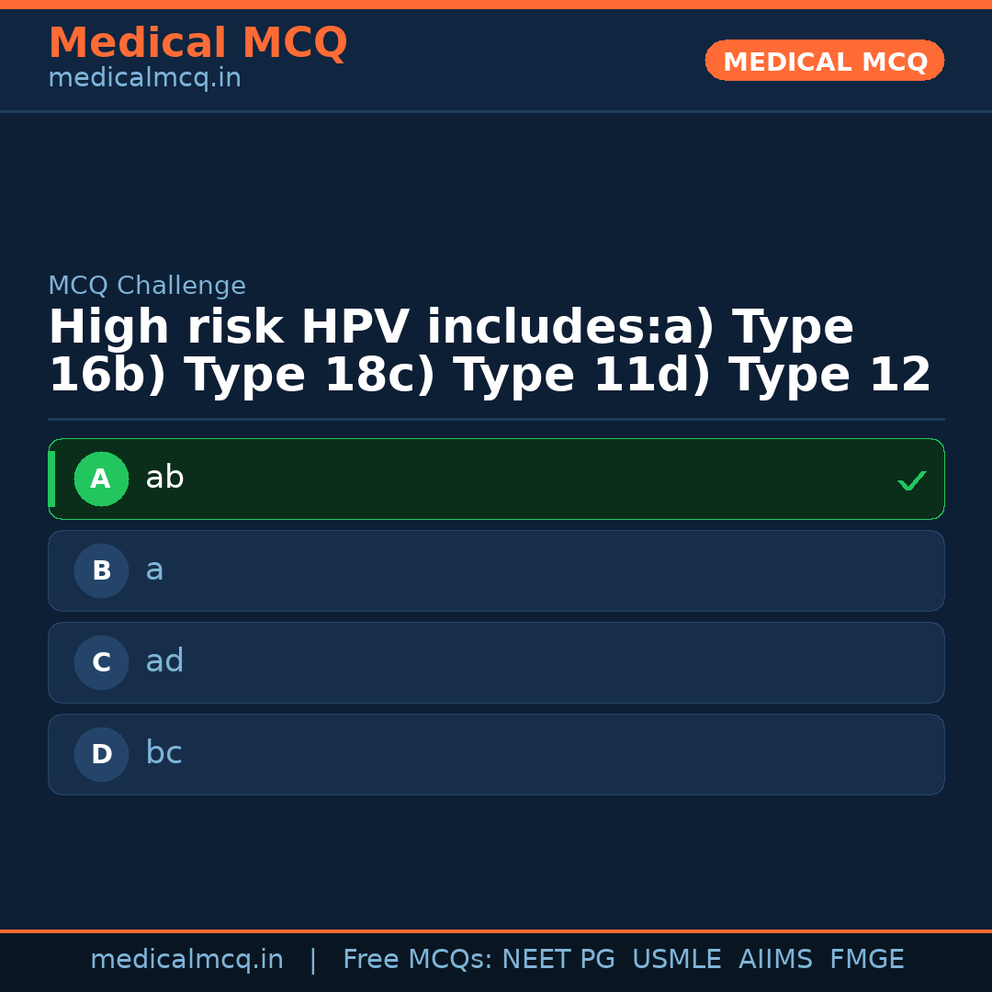Click USMLE in the footer
Image resolution: width=992 pixels, height=992 pixels.
tap(676, 960)
